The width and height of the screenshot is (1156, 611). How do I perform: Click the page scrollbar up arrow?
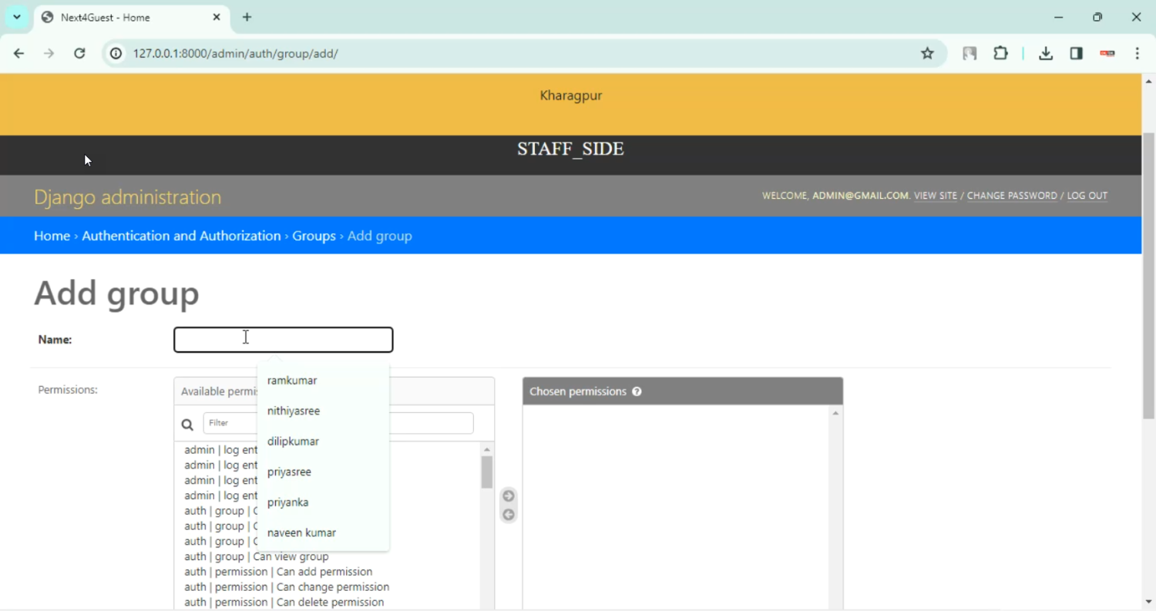coord(1148,81)
